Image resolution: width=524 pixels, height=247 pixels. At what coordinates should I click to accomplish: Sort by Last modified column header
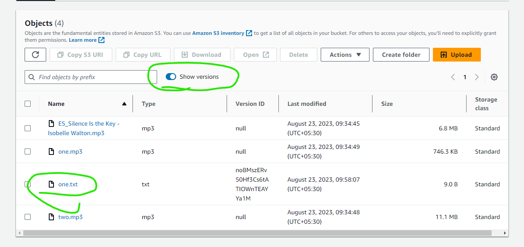[x=307, y=104]
